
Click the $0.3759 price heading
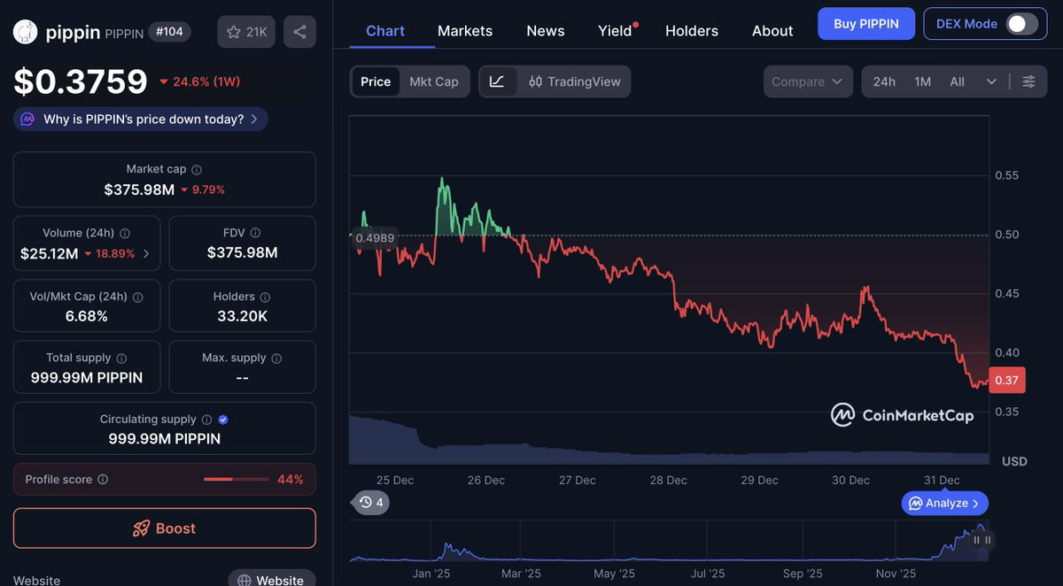pos(81,81)
